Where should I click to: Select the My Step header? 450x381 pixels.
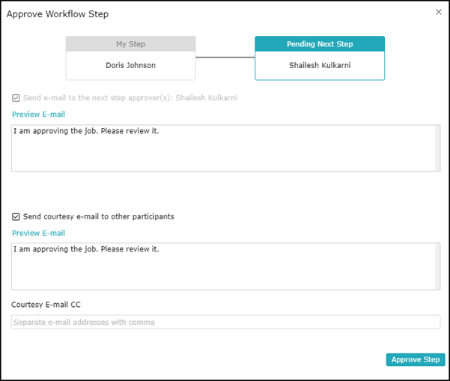(x=130, y=44)
